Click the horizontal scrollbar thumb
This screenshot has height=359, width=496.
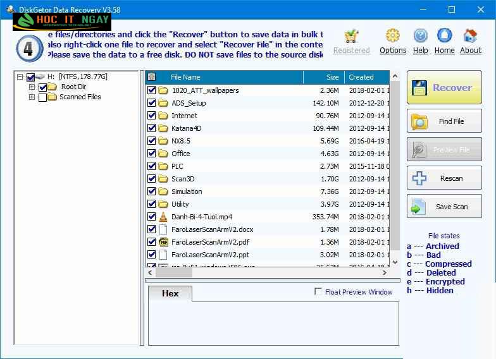point(173,272)
